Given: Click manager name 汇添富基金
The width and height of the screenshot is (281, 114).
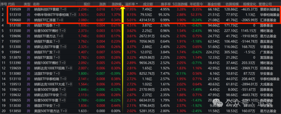Looking at the screenshot, I should 268,20.
